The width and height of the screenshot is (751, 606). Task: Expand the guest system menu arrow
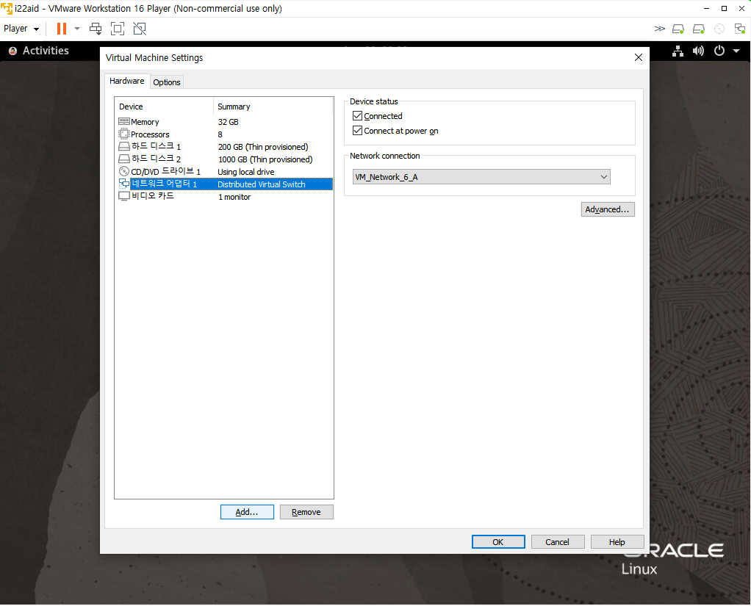click(736, 51)
